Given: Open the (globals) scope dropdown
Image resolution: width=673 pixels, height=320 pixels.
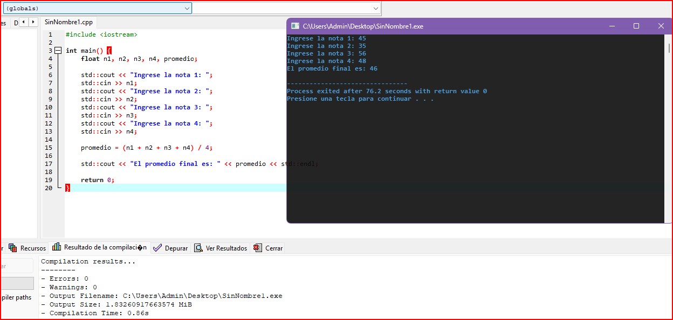Looking at the screenshot, I should coord(97,9).
